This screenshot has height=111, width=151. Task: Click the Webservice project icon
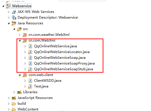pyautogui.click(x=8, y=6)
